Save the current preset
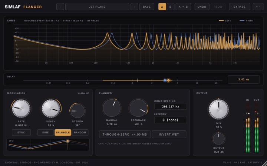This screenshot has width=267, height=166. pyautogui.click(x=147, y=7)
